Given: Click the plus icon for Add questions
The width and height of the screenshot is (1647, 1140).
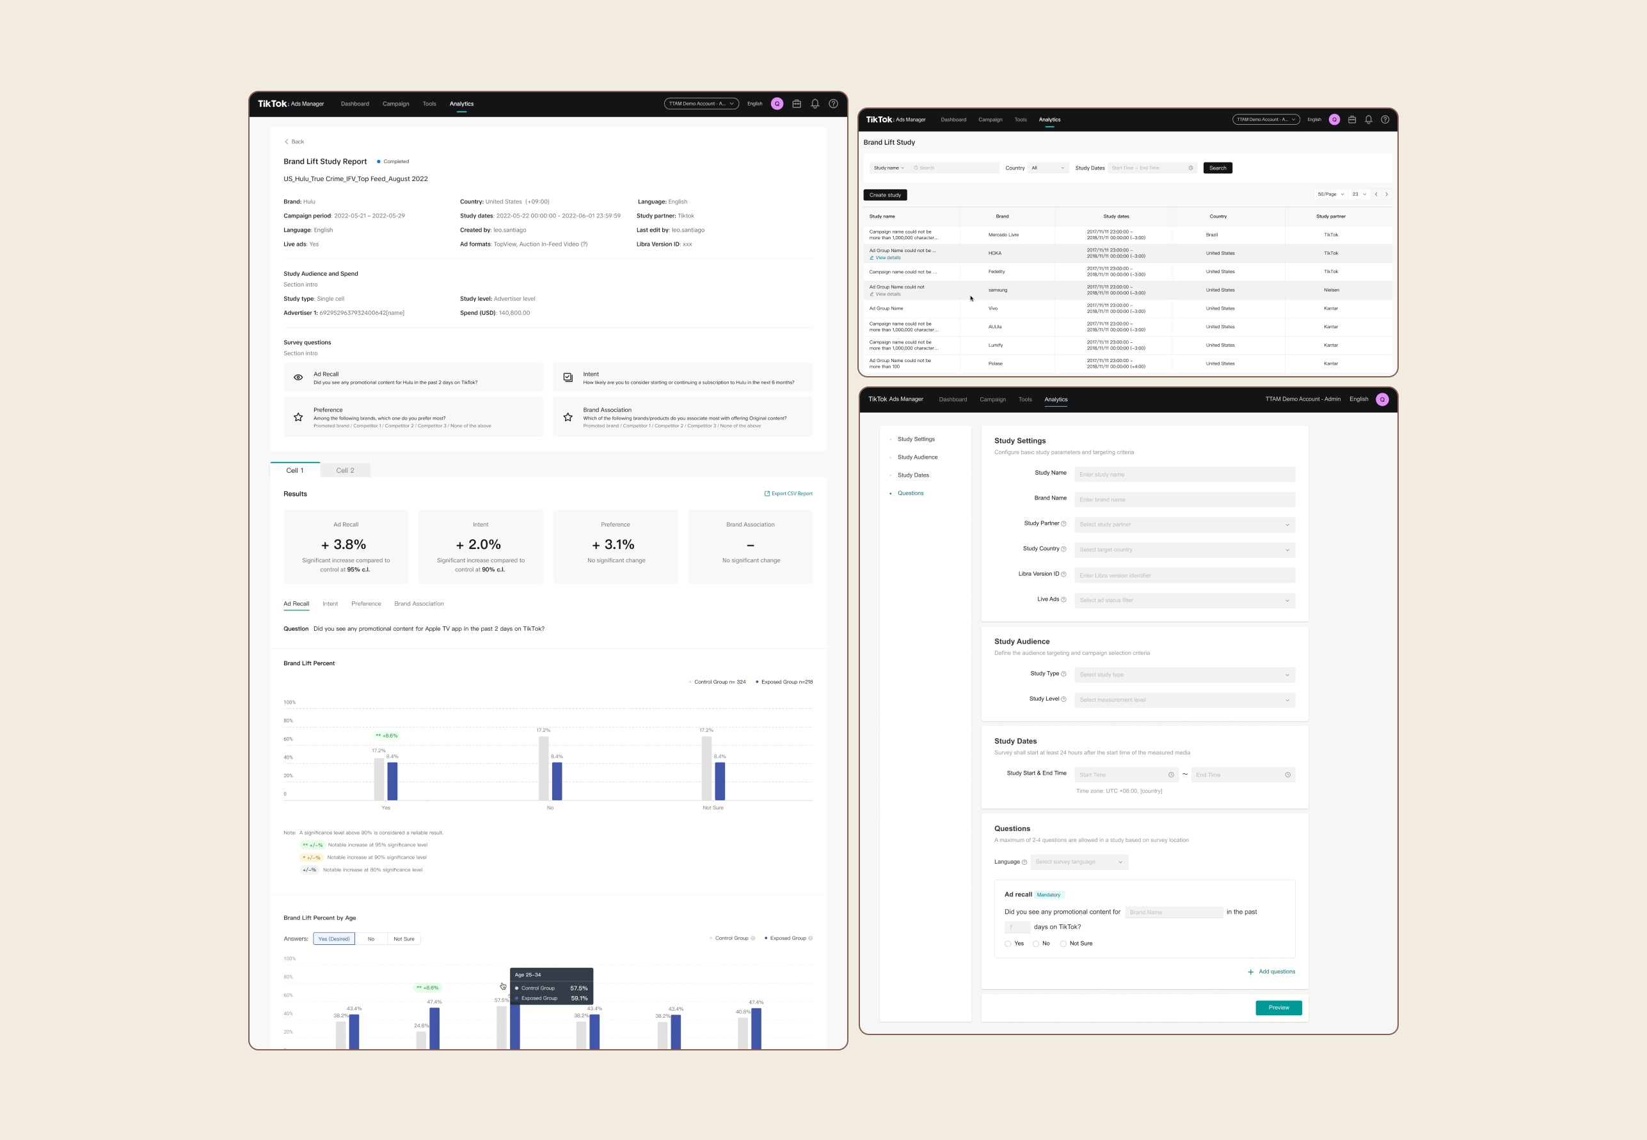Looking at the screenshot, I should [x=1250, y=971].
